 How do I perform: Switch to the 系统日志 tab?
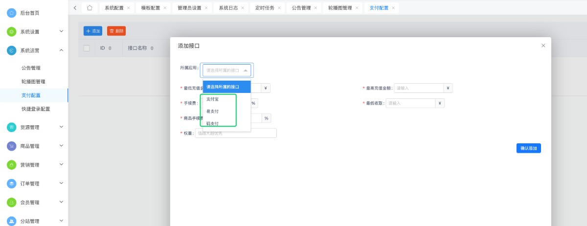228,8
